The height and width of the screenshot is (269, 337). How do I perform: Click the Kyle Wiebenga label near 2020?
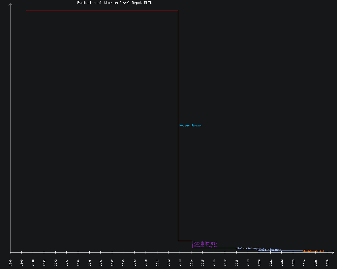click(x=270, y=249)
